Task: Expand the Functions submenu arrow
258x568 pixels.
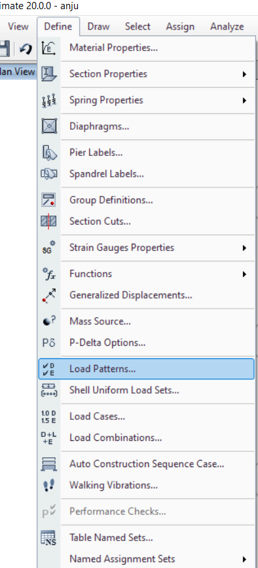Action: coord(245,275)
